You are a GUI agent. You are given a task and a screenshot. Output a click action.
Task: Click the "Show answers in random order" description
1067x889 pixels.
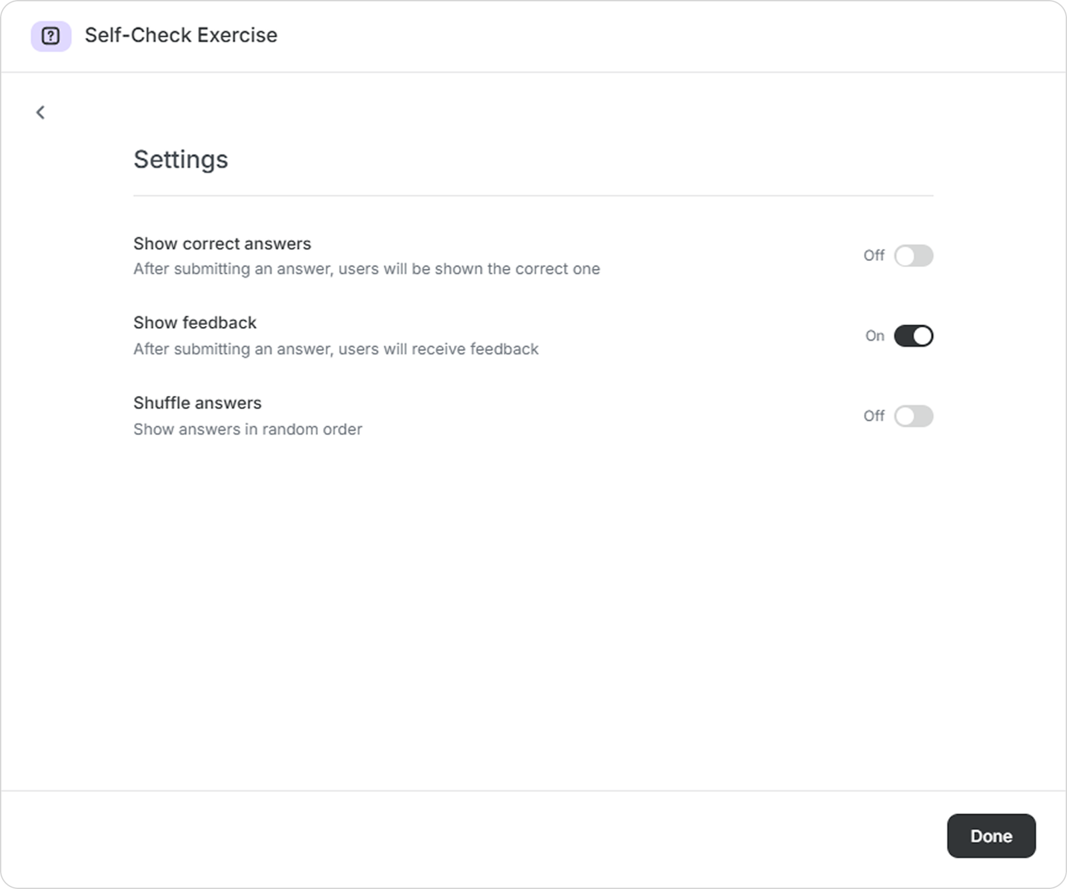pos(247,429)
